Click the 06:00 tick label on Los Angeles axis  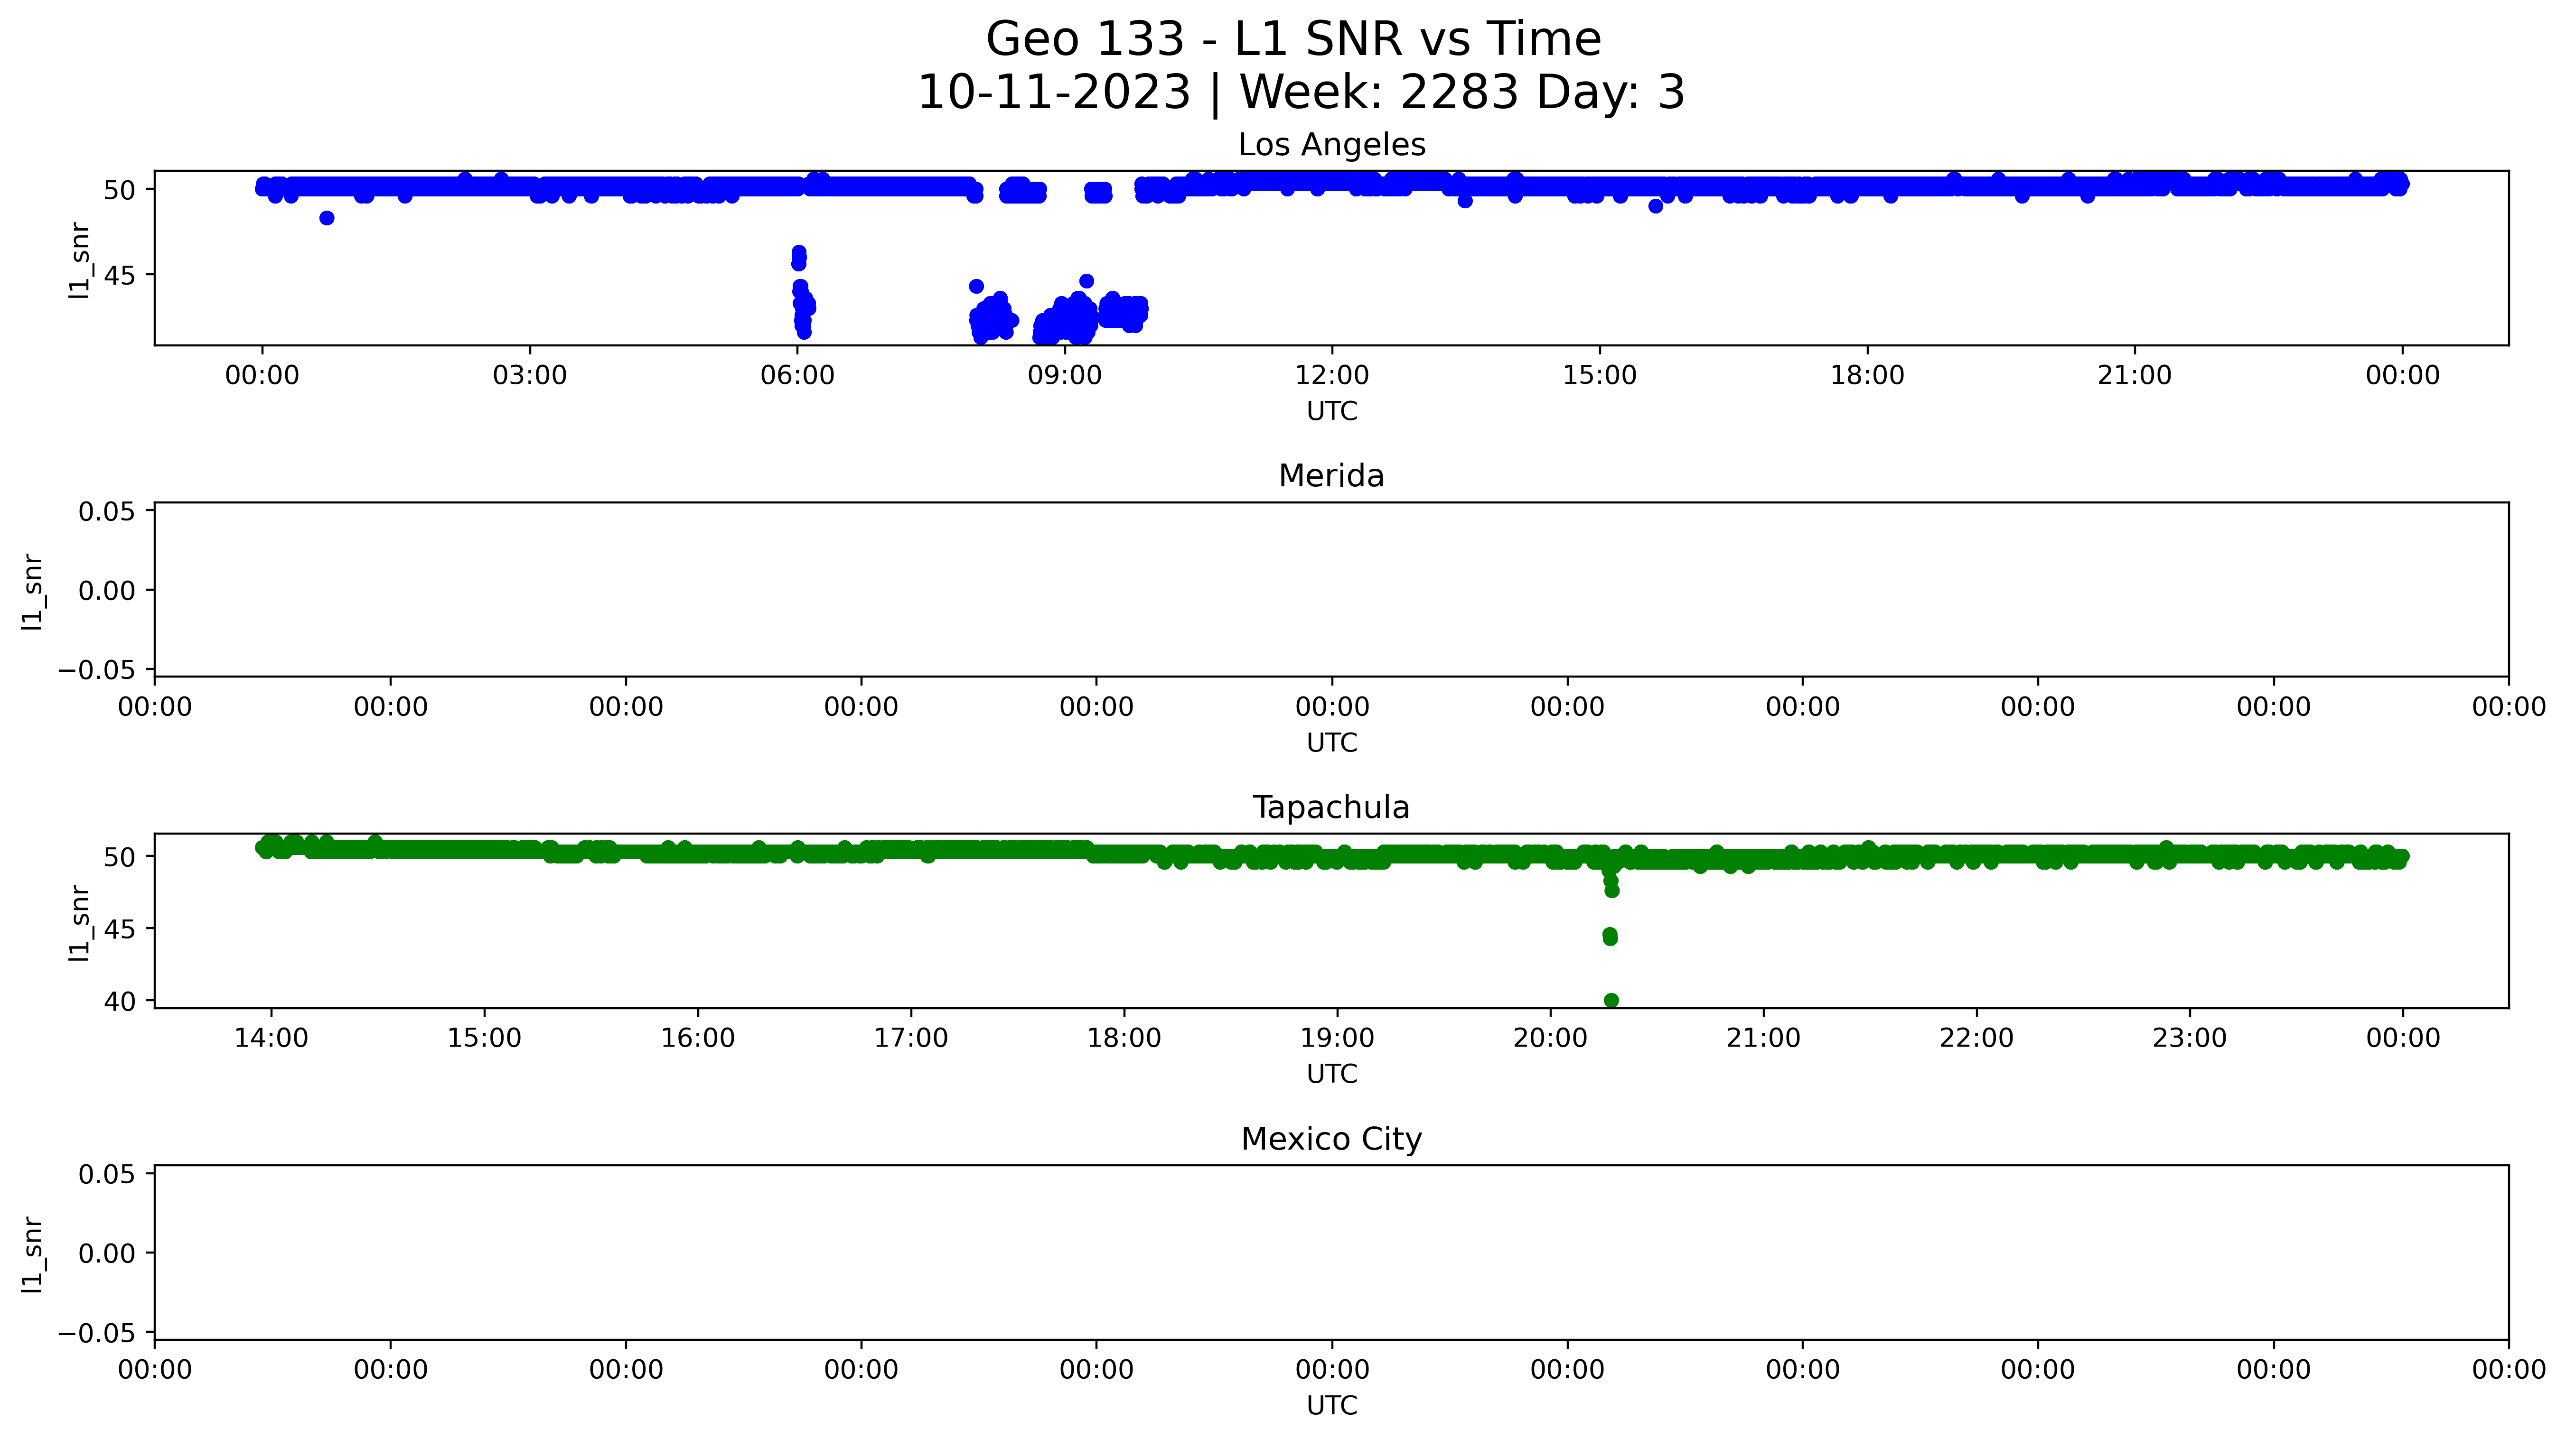pyautogui.click(x=797, y=375)
